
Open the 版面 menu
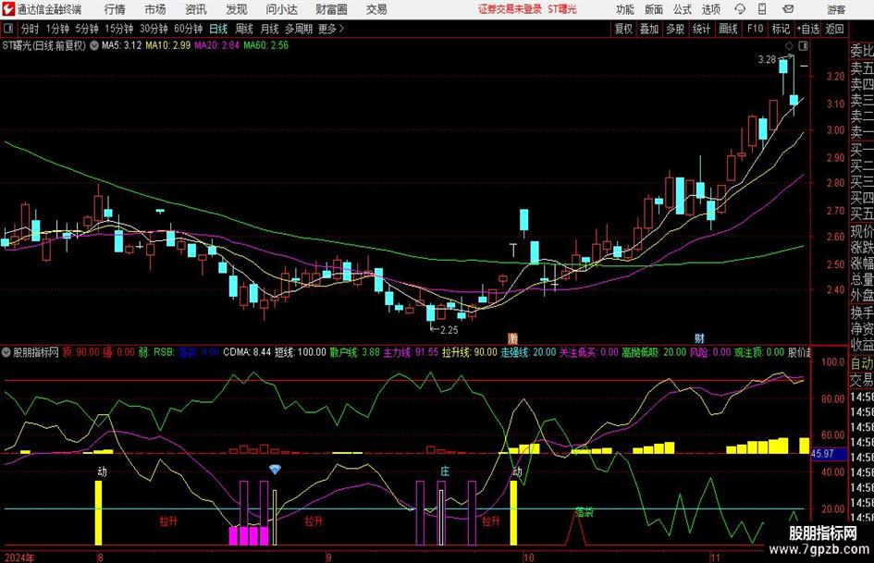(x=654, y=9)
